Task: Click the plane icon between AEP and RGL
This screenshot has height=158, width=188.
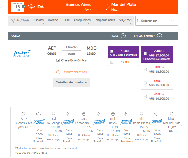Action: pyautogui.click(x=38, y=114)
